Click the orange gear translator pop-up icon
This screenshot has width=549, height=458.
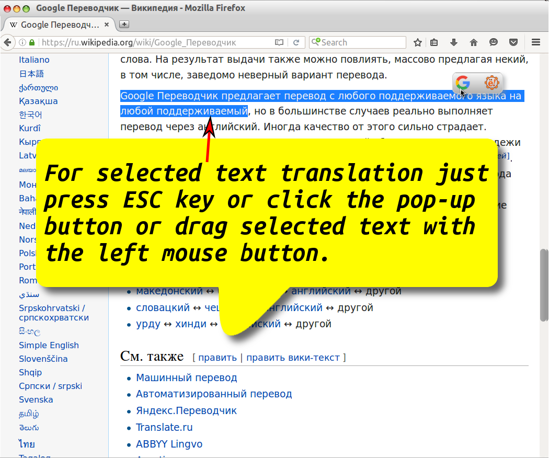point(491,83)
